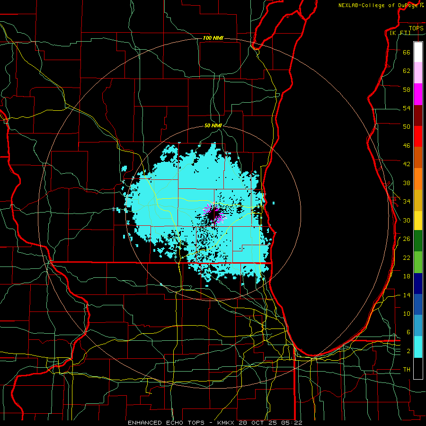Click the legend value "50"

pos(407,126)
